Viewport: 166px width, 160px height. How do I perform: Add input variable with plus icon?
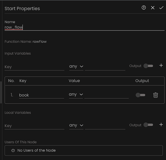161,65
